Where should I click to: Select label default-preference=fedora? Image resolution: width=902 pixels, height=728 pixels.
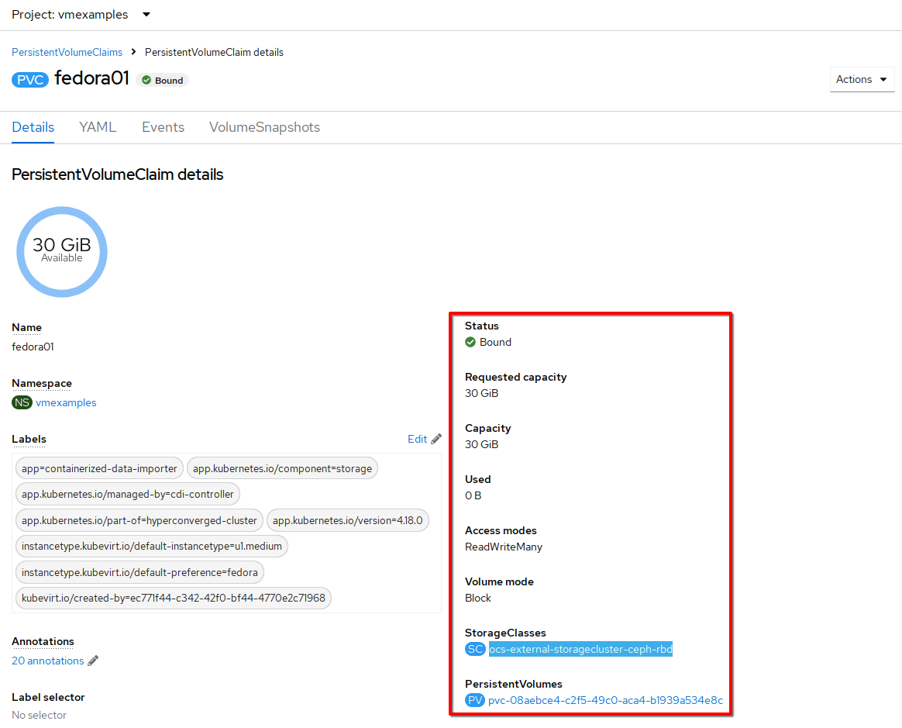pos(139,573)
